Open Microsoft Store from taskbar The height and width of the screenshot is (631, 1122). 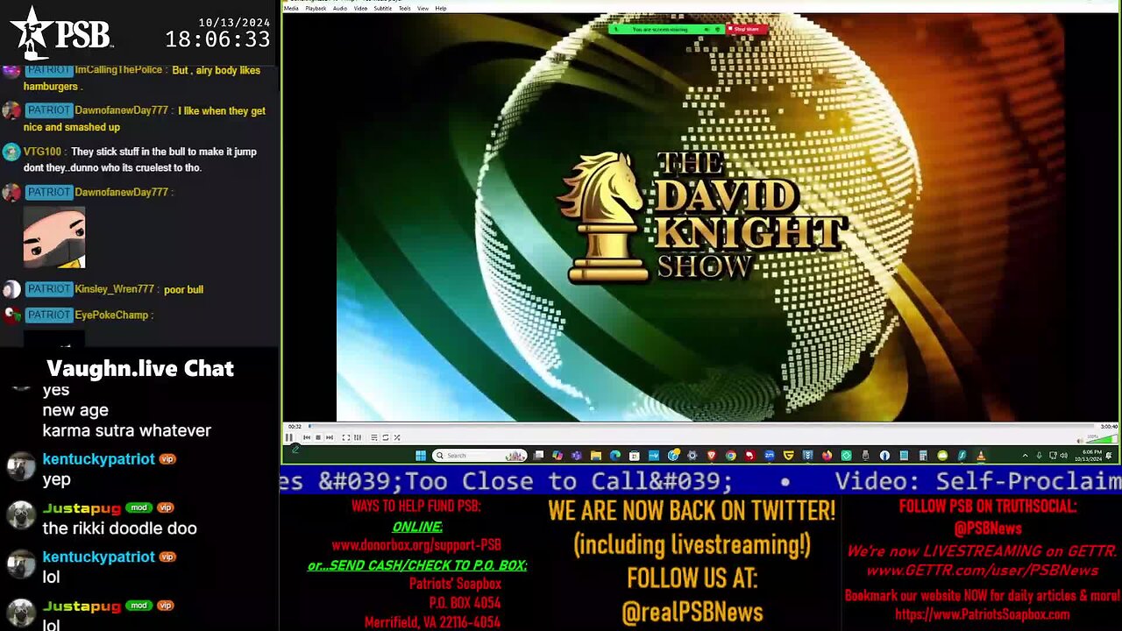tap(635, 455)
